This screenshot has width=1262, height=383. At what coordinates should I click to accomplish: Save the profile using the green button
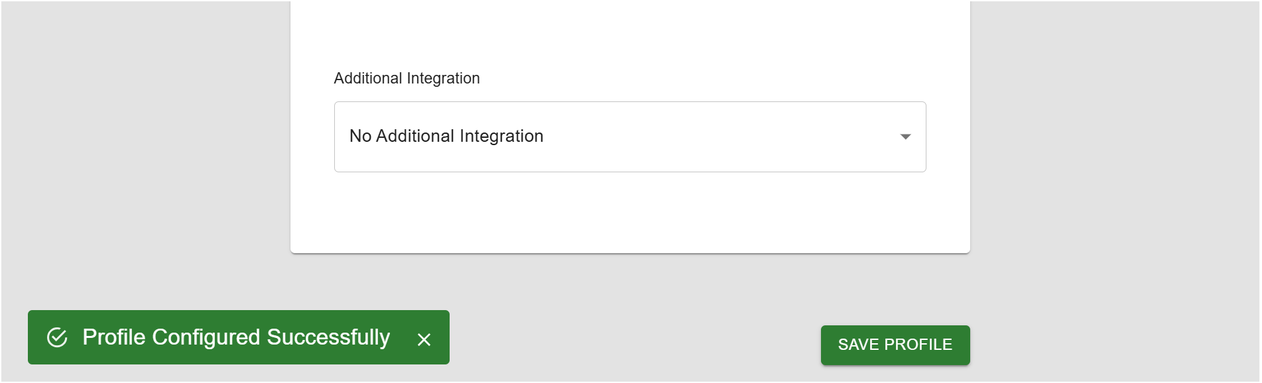[x=895, y=345]
